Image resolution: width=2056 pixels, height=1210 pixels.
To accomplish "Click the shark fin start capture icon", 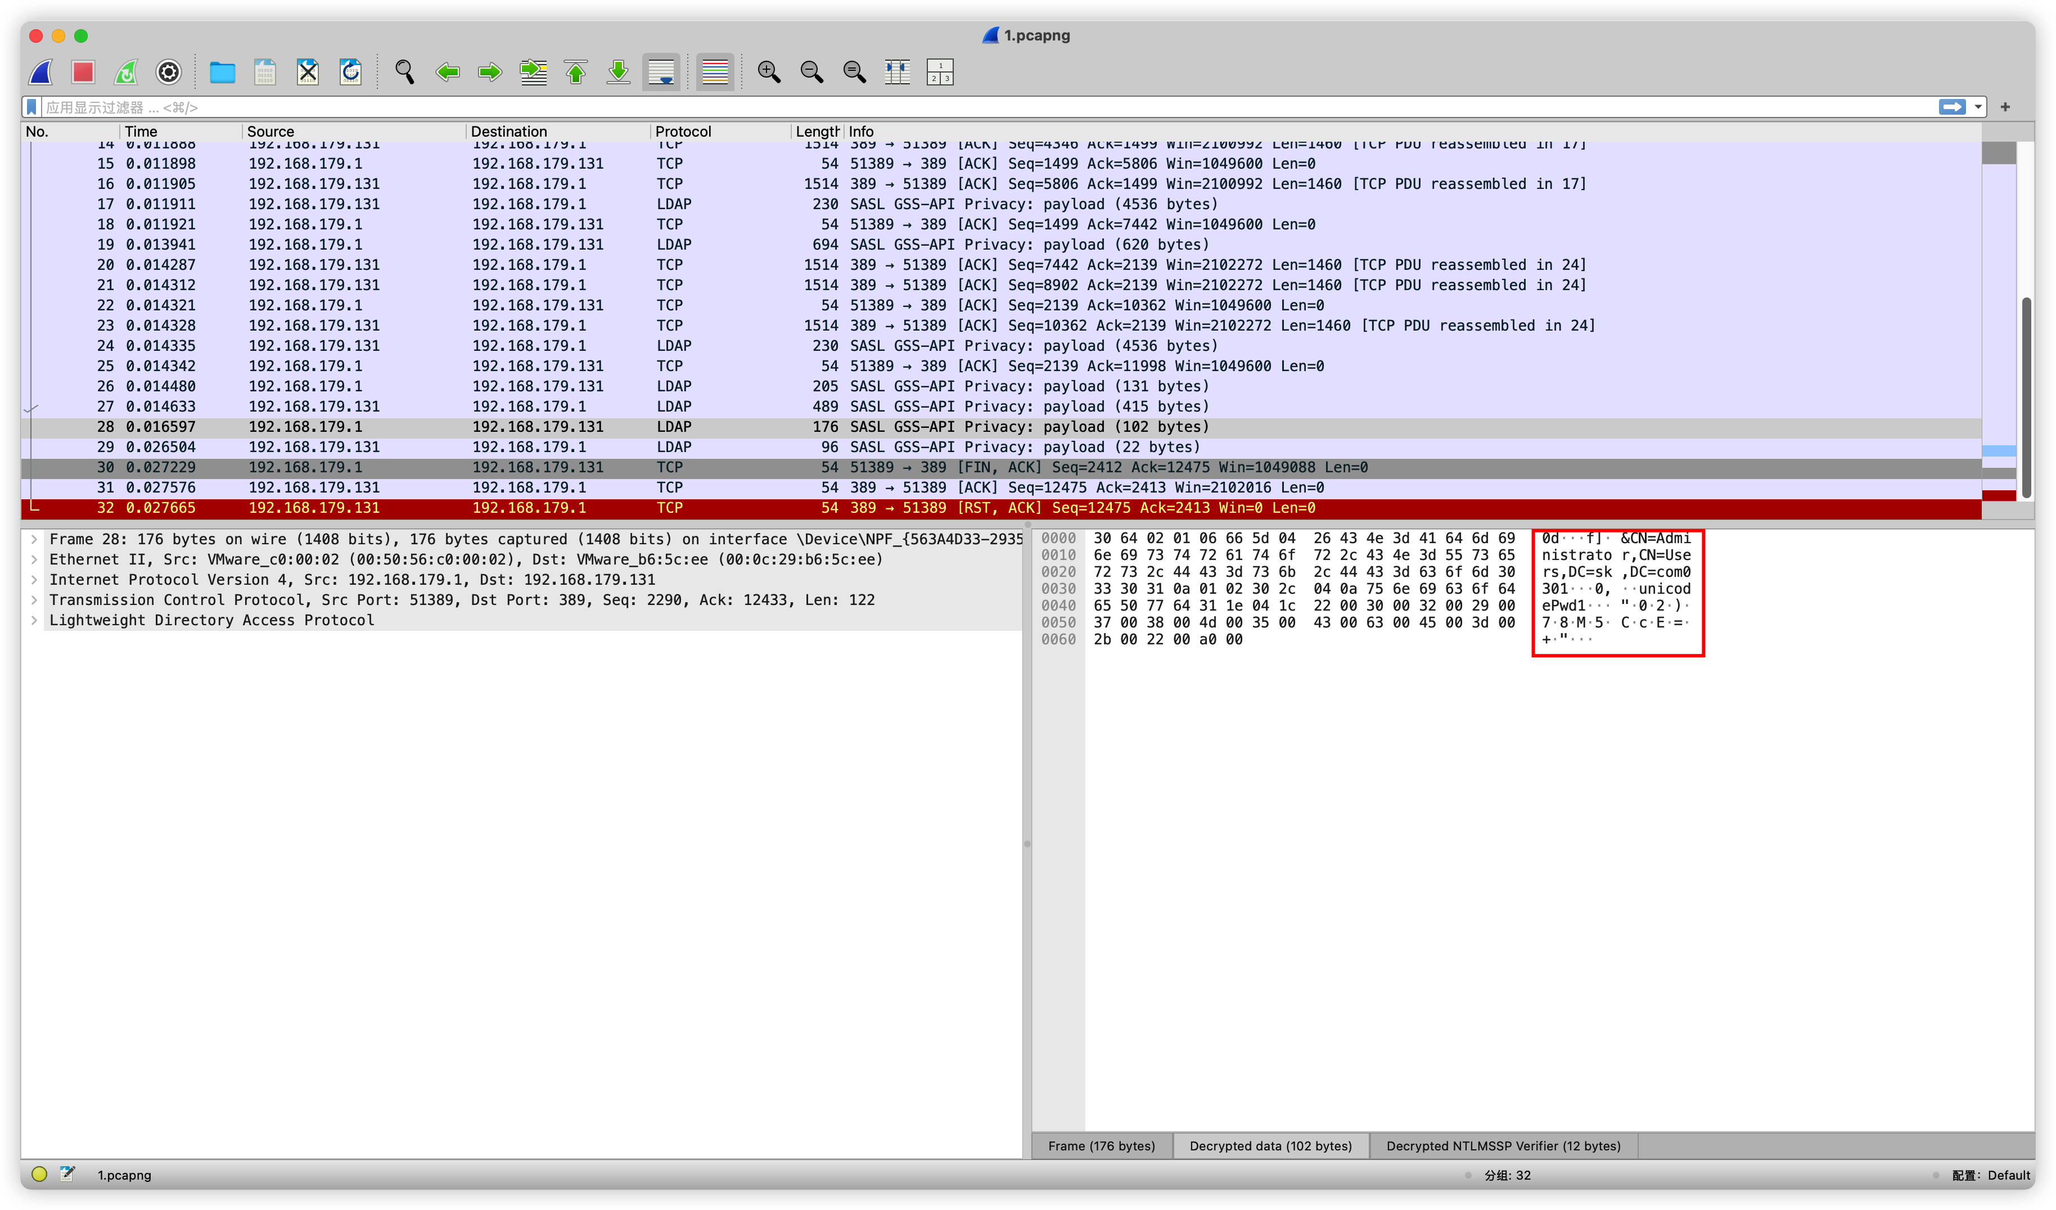I will click(x=41, y=73).
